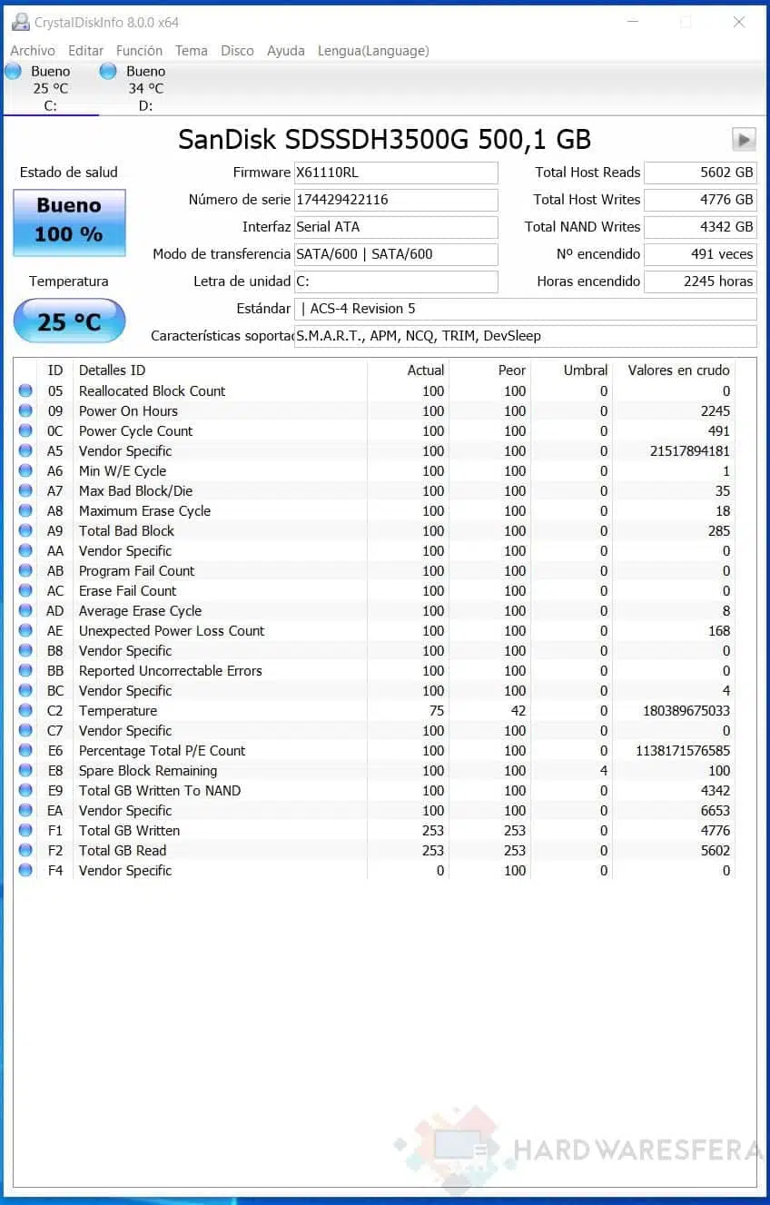The height and width of the screenshot is (1205, 770).
Task: Click the Estándar field ACS-4 Revision 5
Action: pos(525,309)
